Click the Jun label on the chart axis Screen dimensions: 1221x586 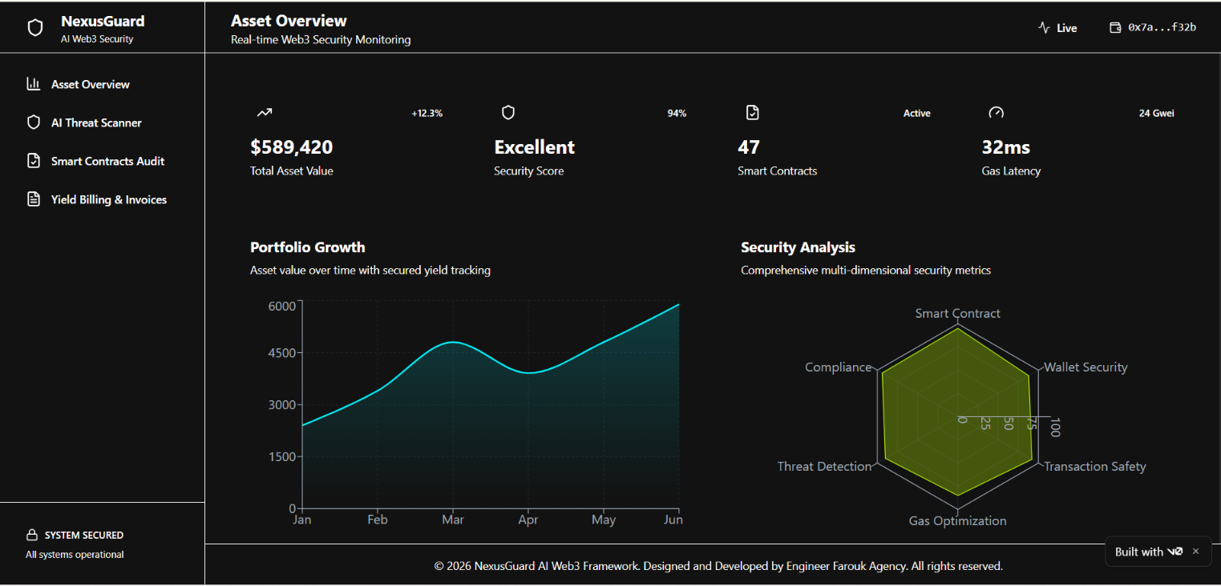(x=673, y=520)
